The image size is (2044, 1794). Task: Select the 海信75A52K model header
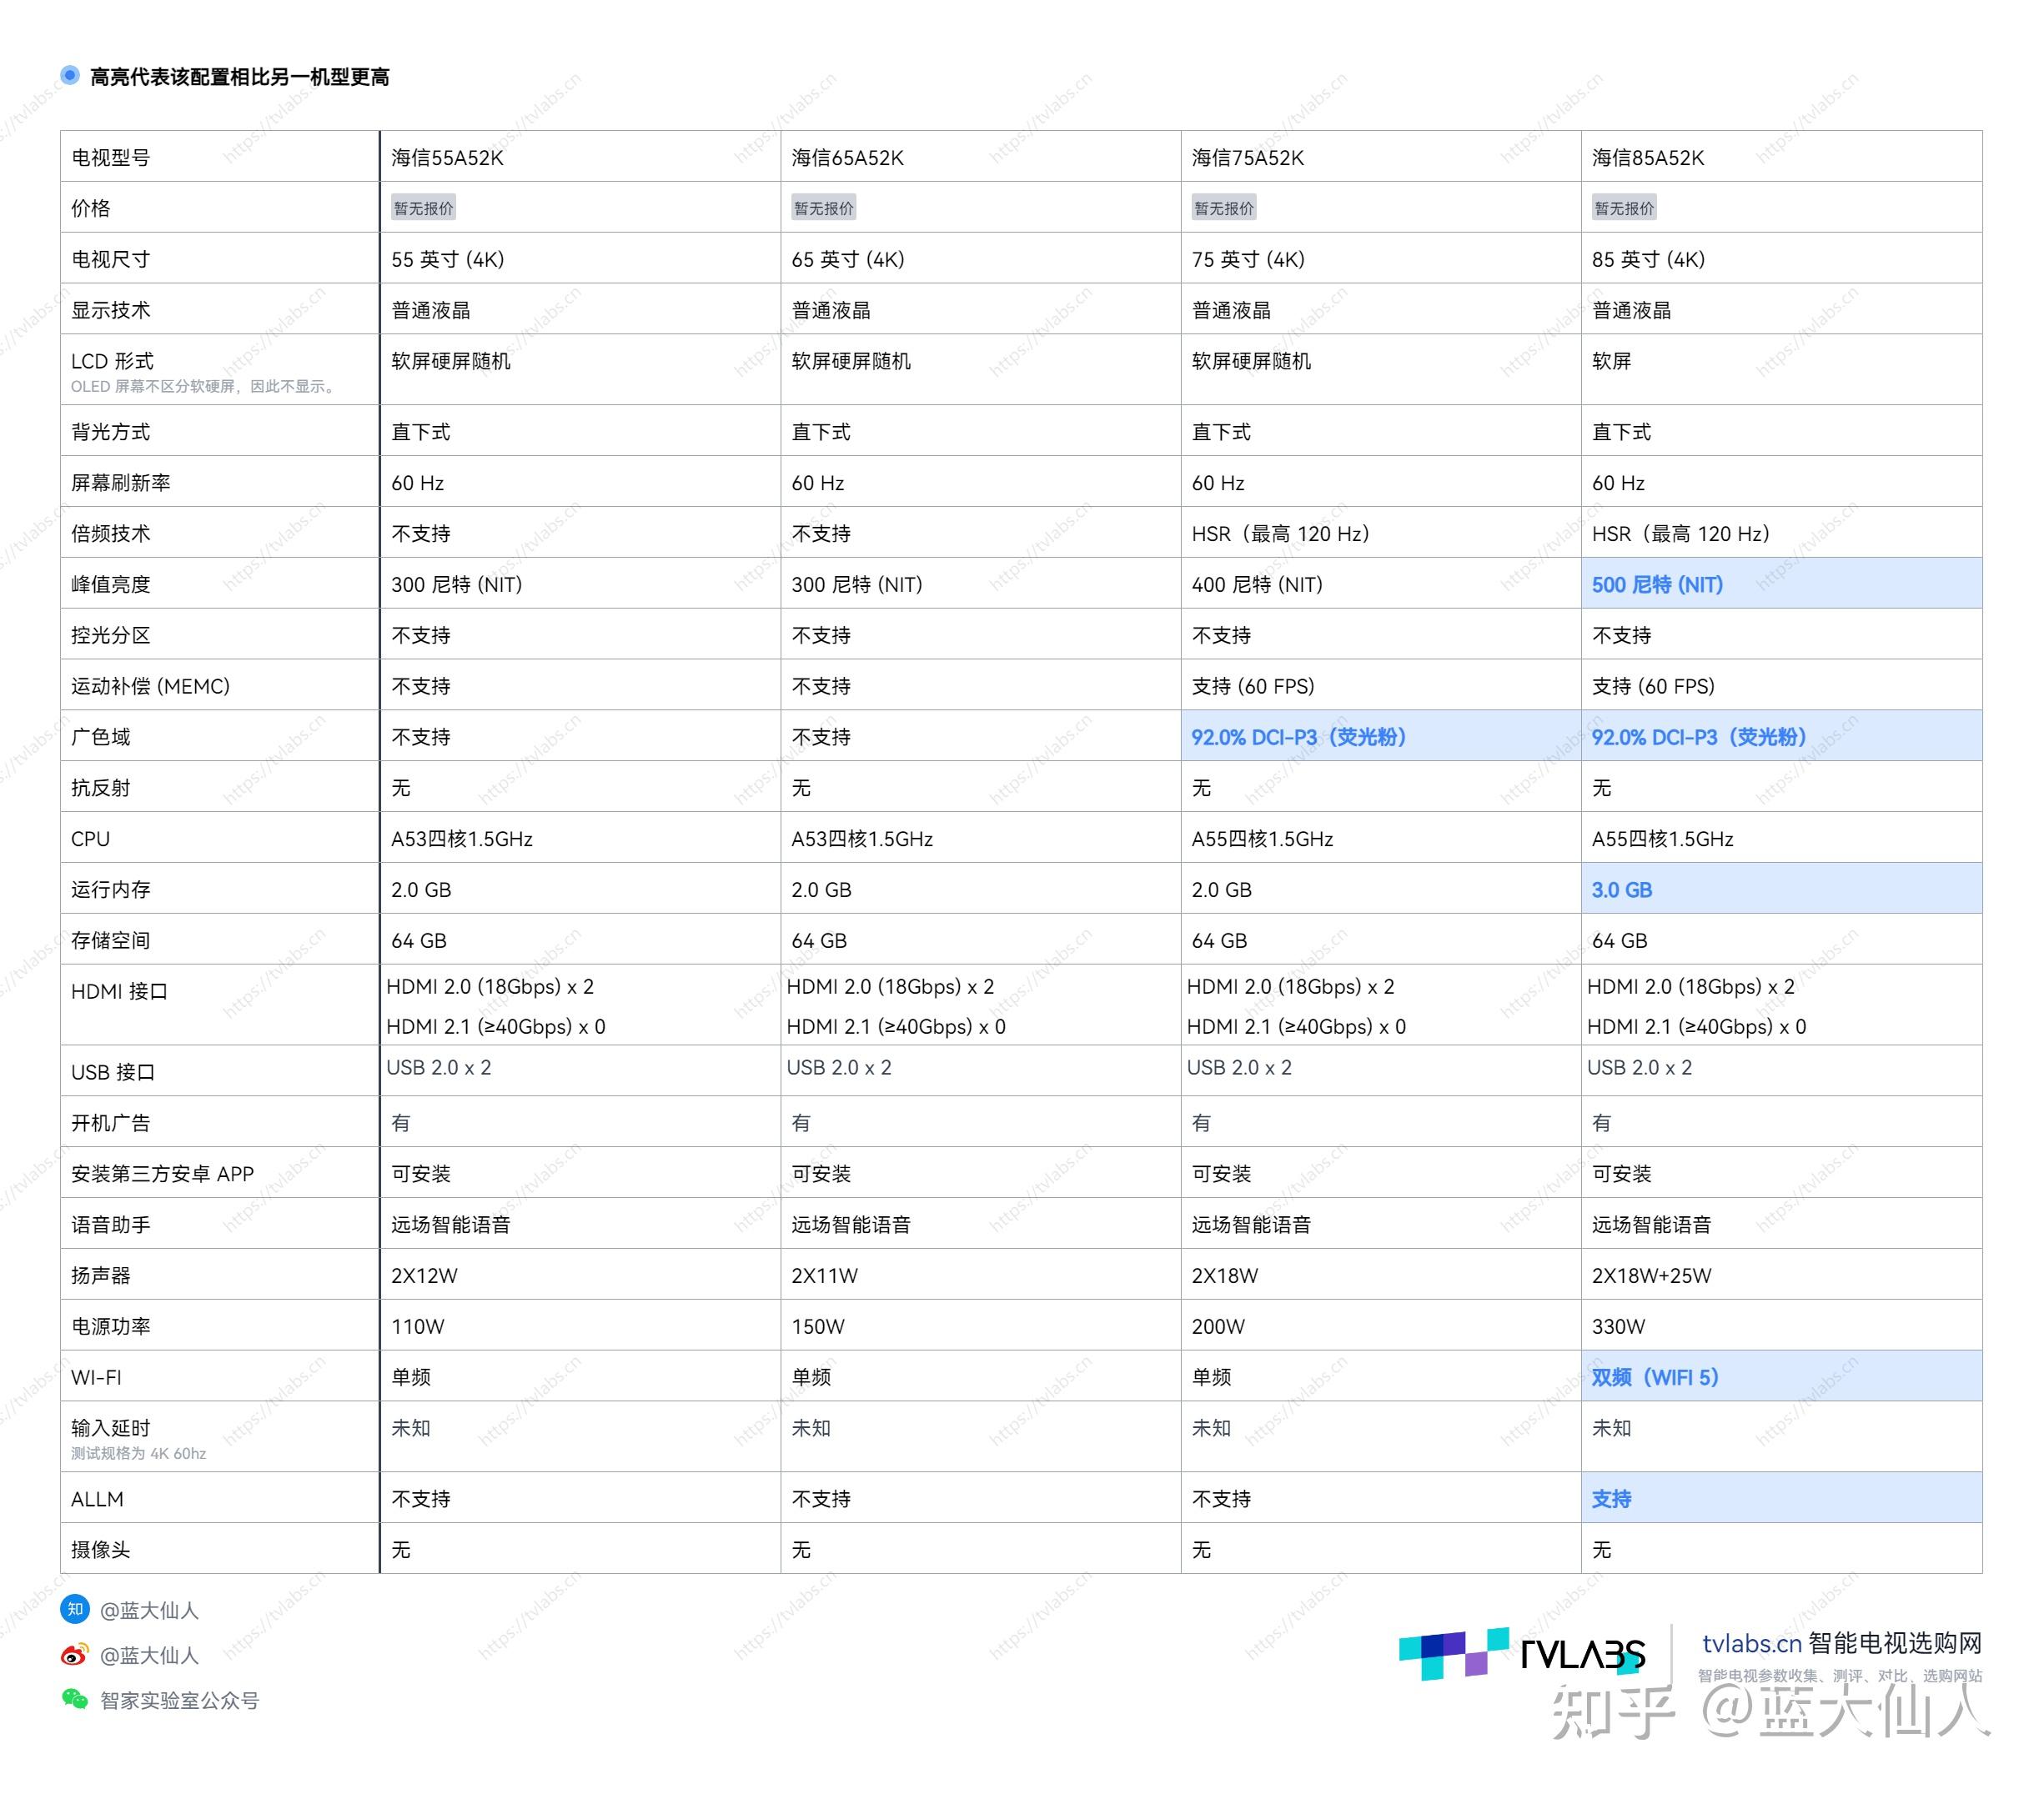[1248, 158]
